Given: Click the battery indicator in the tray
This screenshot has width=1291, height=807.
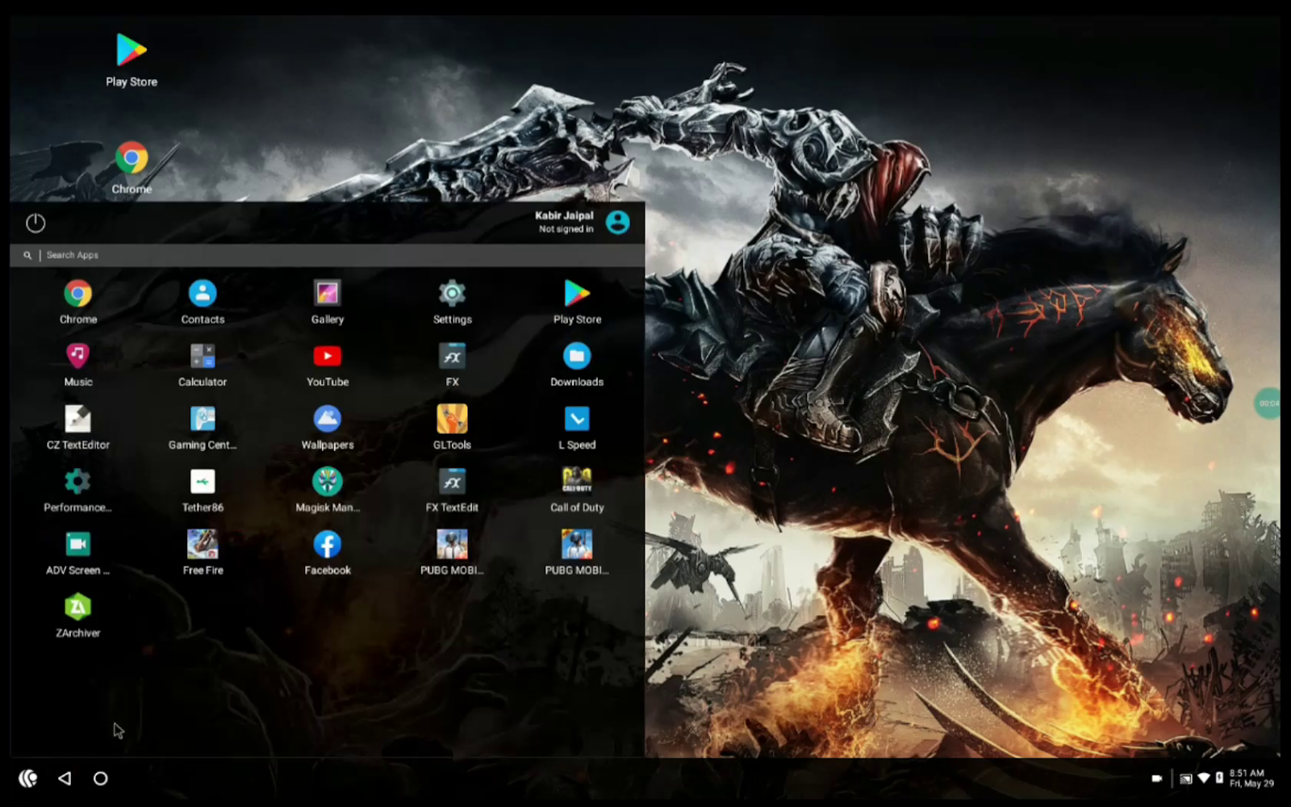Looking at the screenshot, I should tap(1219, 779).
